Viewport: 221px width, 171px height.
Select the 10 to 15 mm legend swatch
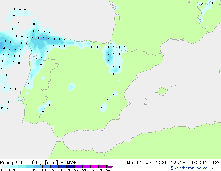[46, 166]
